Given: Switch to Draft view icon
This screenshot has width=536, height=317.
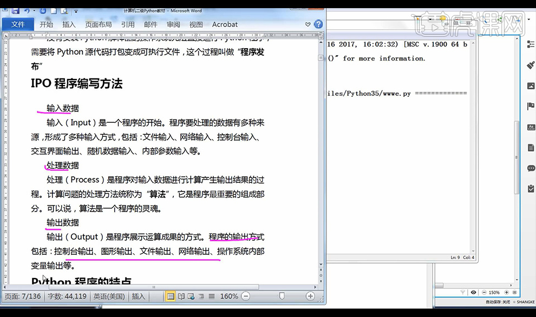Looking at the screenshot, I should (x=212, y=296).
